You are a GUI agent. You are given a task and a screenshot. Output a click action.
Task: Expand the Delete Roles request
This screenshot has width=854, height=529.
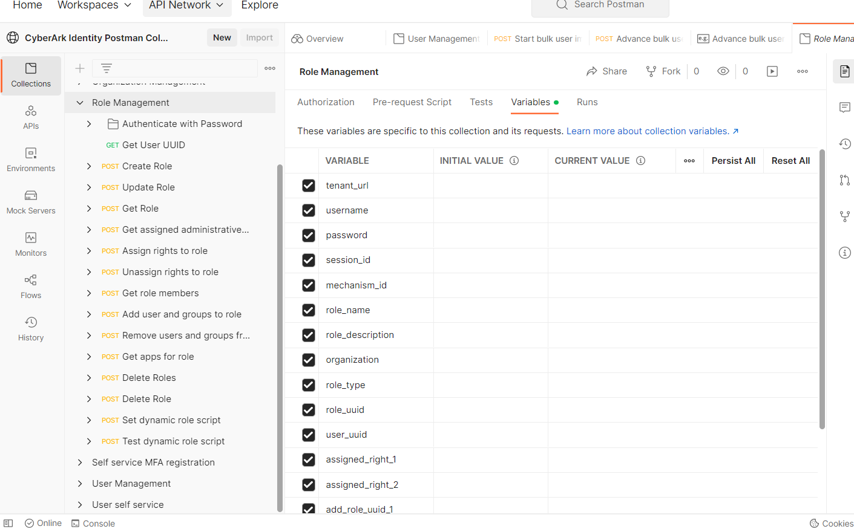89,378
